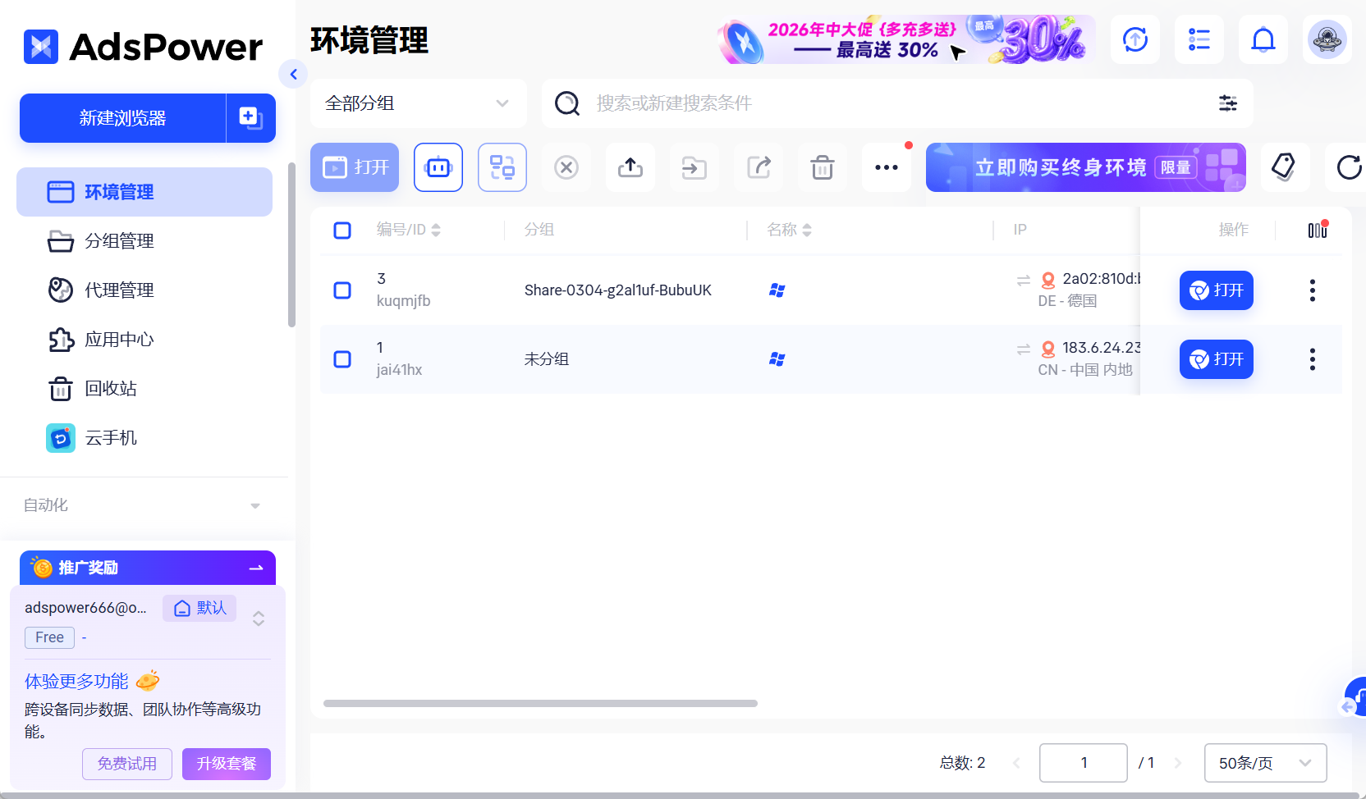
Task: Click the page number input field
Action: 1084,763
